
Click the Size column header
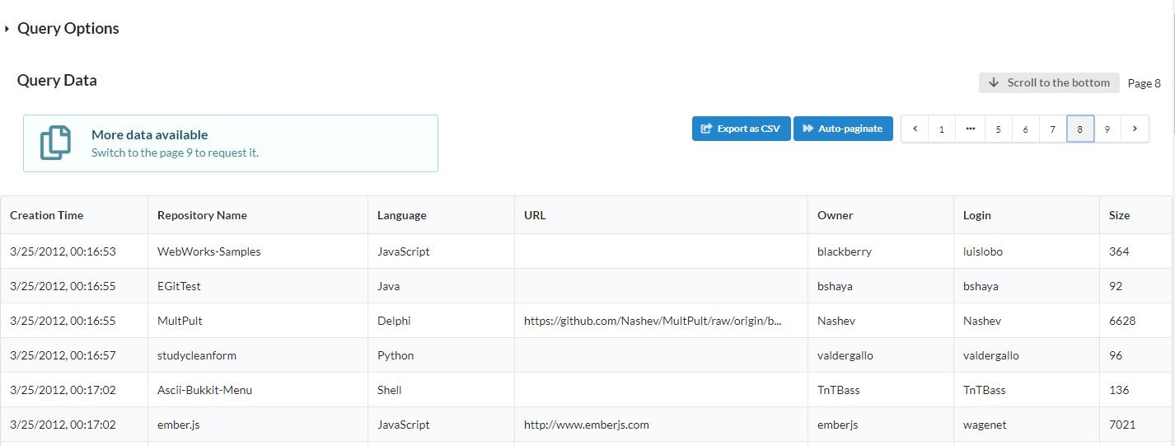1135,215
